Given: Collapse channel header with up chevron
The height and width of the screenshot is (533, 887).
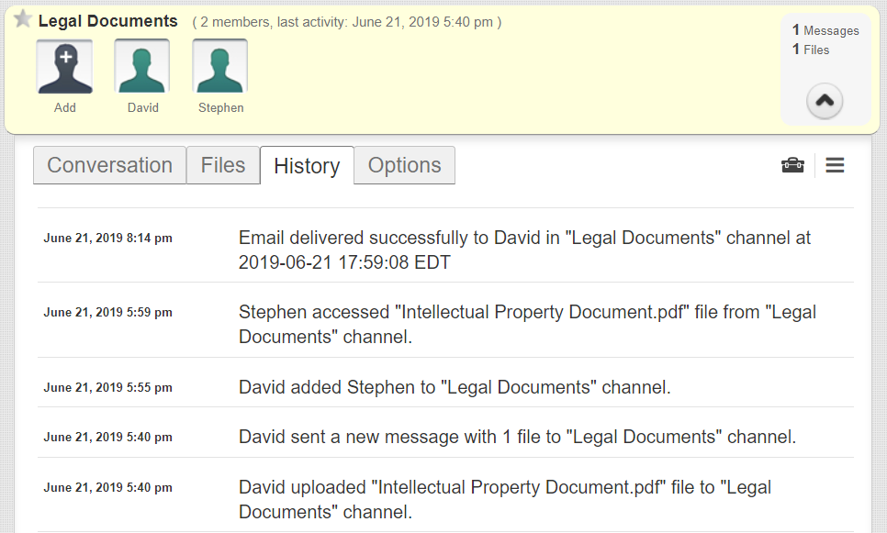Looking at the screenshot, I should [825, 101].
